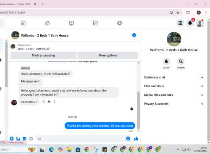Search in conversation with magnifier icon

pos(181,61)
